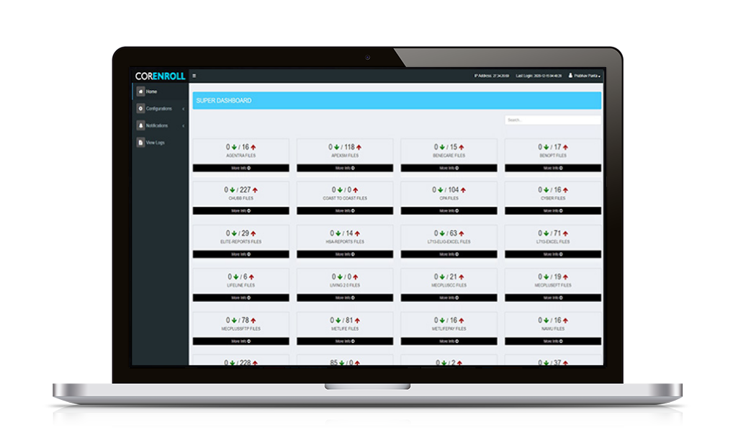Click the user profile person icon
Screen dimensions: 733x428
(571, 75)
